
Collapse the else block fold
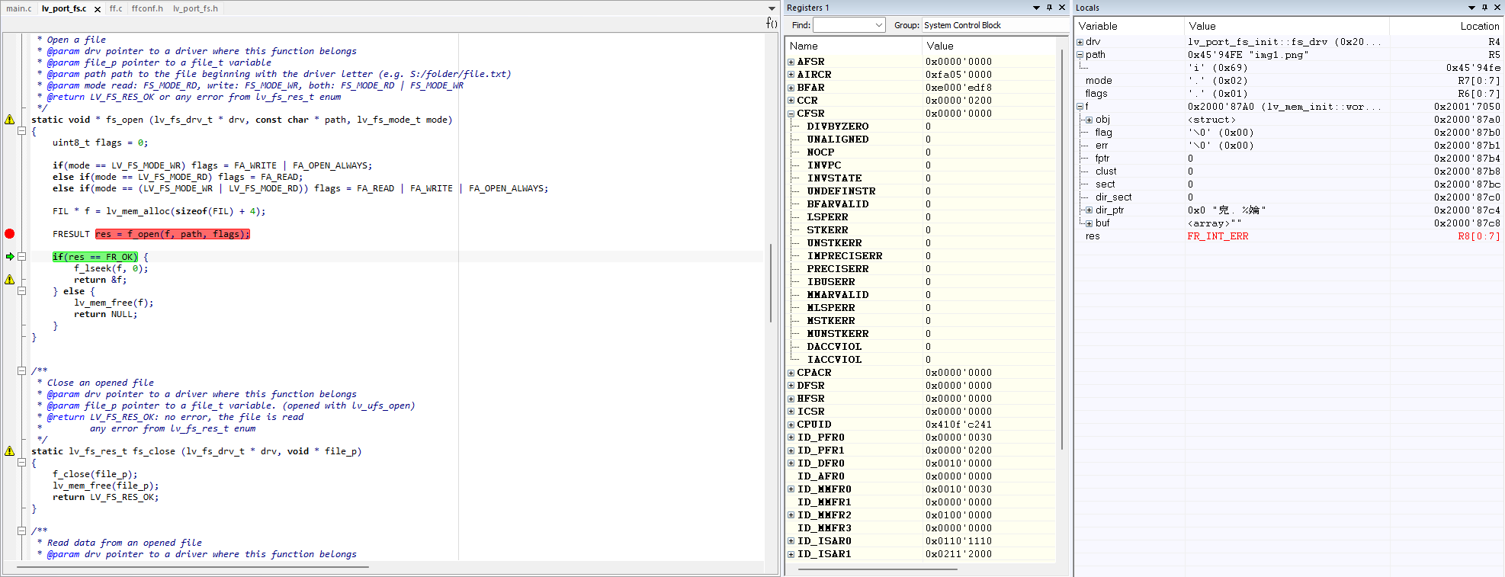pyautogui.click(x=22, y=291)
